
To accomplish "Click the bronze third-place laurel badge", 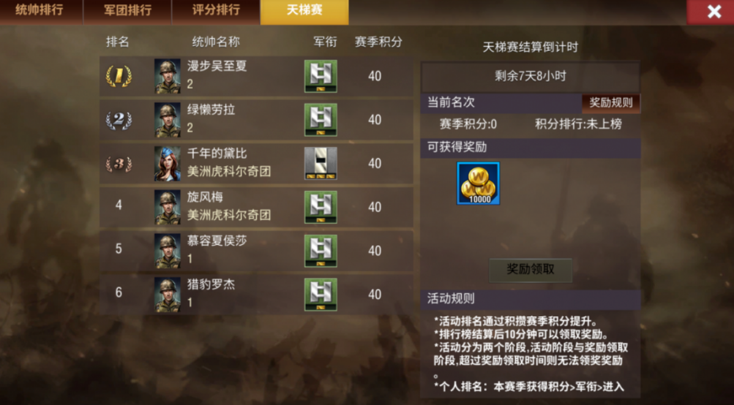I will tap(118, 164).
